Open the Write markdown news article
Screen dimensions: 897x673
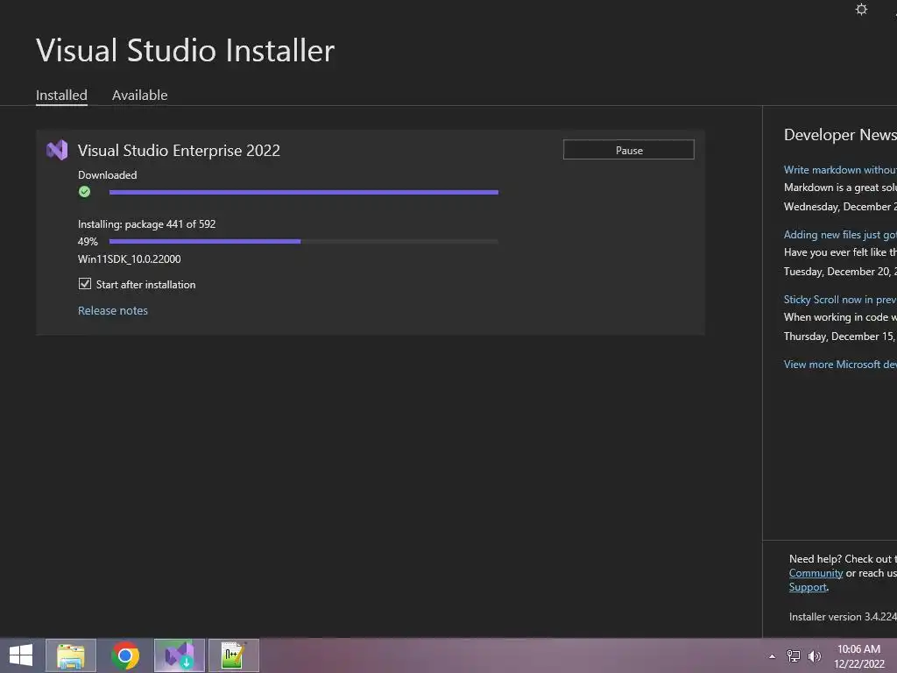(840, 169)
